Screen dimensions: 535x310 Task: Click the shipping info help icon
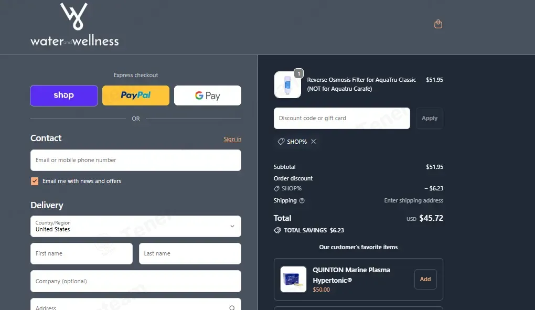pyautogui.click(x=302, y=200)
